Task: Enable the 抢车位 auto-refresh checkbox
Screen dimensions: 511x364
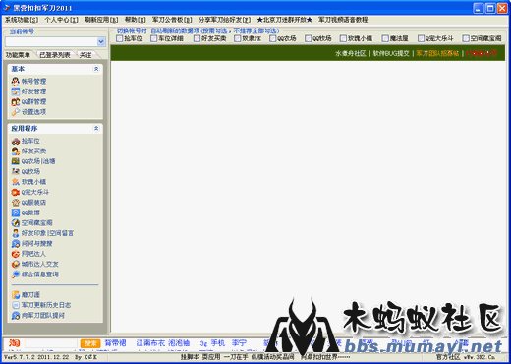Action: [120, 38]
